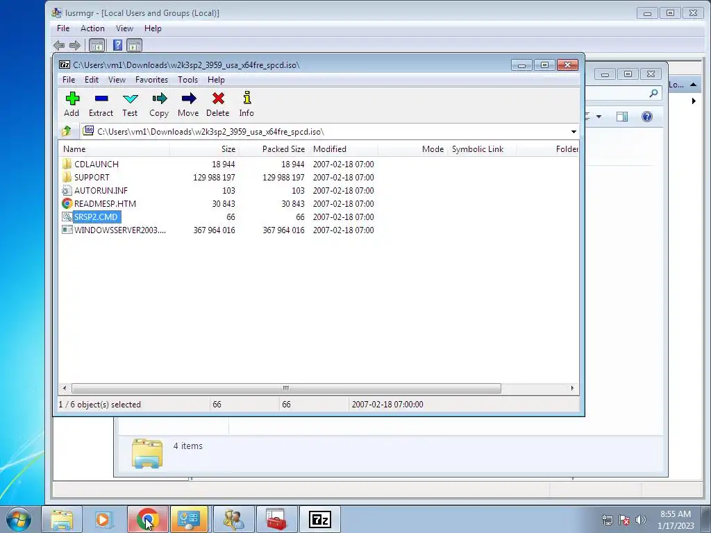Click the archive path address field
The image size is (711, 533).
coord(330,131)
